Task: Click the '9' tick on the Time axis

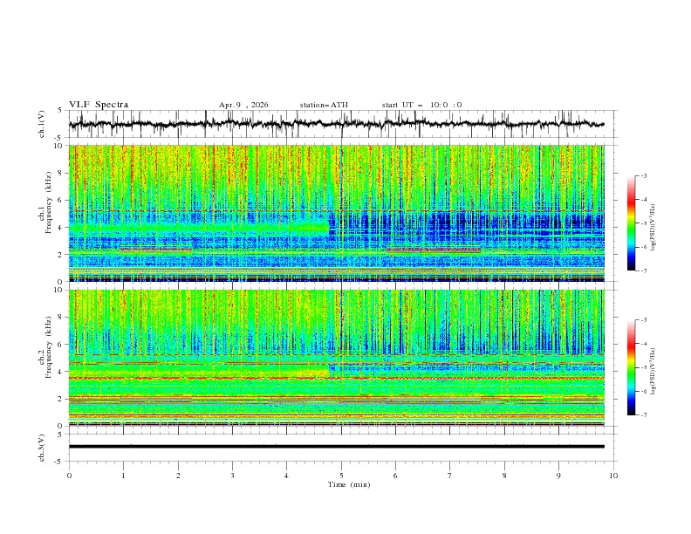Action: (x=559, y=476)
